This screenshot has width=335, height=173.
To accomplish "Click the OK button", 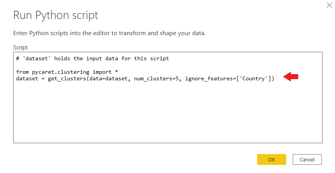I will (x=271, y=159).
